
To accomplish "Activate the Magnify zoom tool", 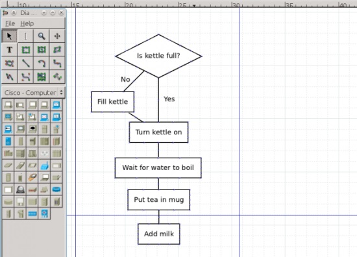I will (x=41, y=36).
